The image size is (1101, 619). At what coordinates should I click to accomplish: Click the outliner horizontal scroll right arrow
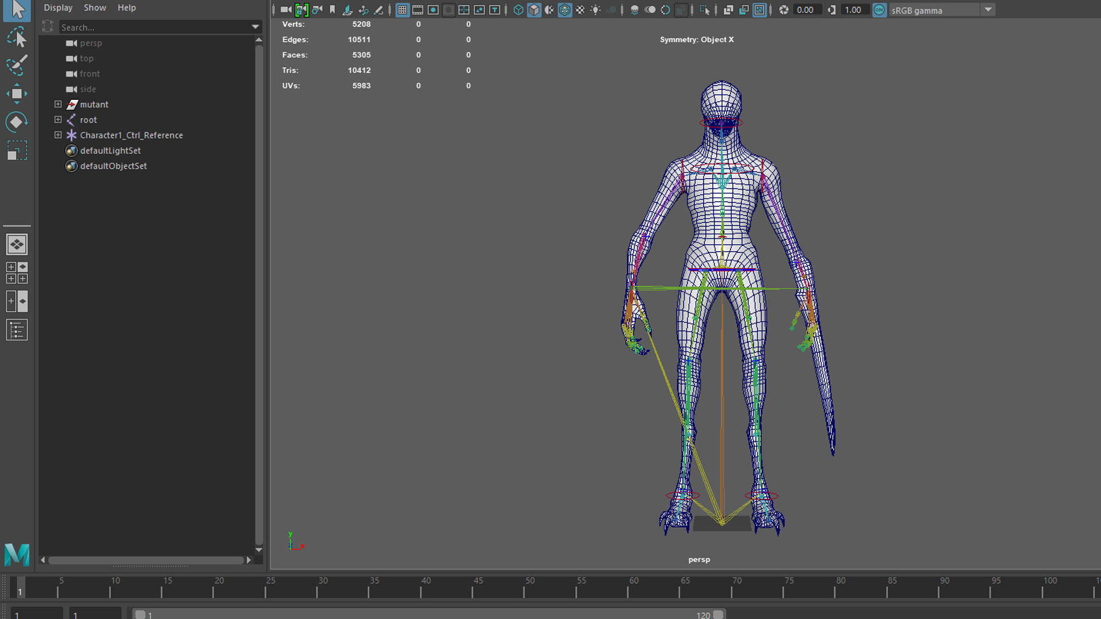pyautogui.click(x=248, y=560)
